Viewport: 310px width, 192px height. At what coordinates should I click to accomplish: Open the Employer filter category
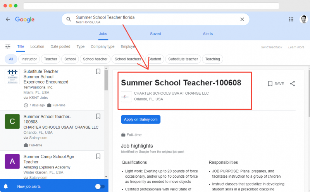pos(128,46)
